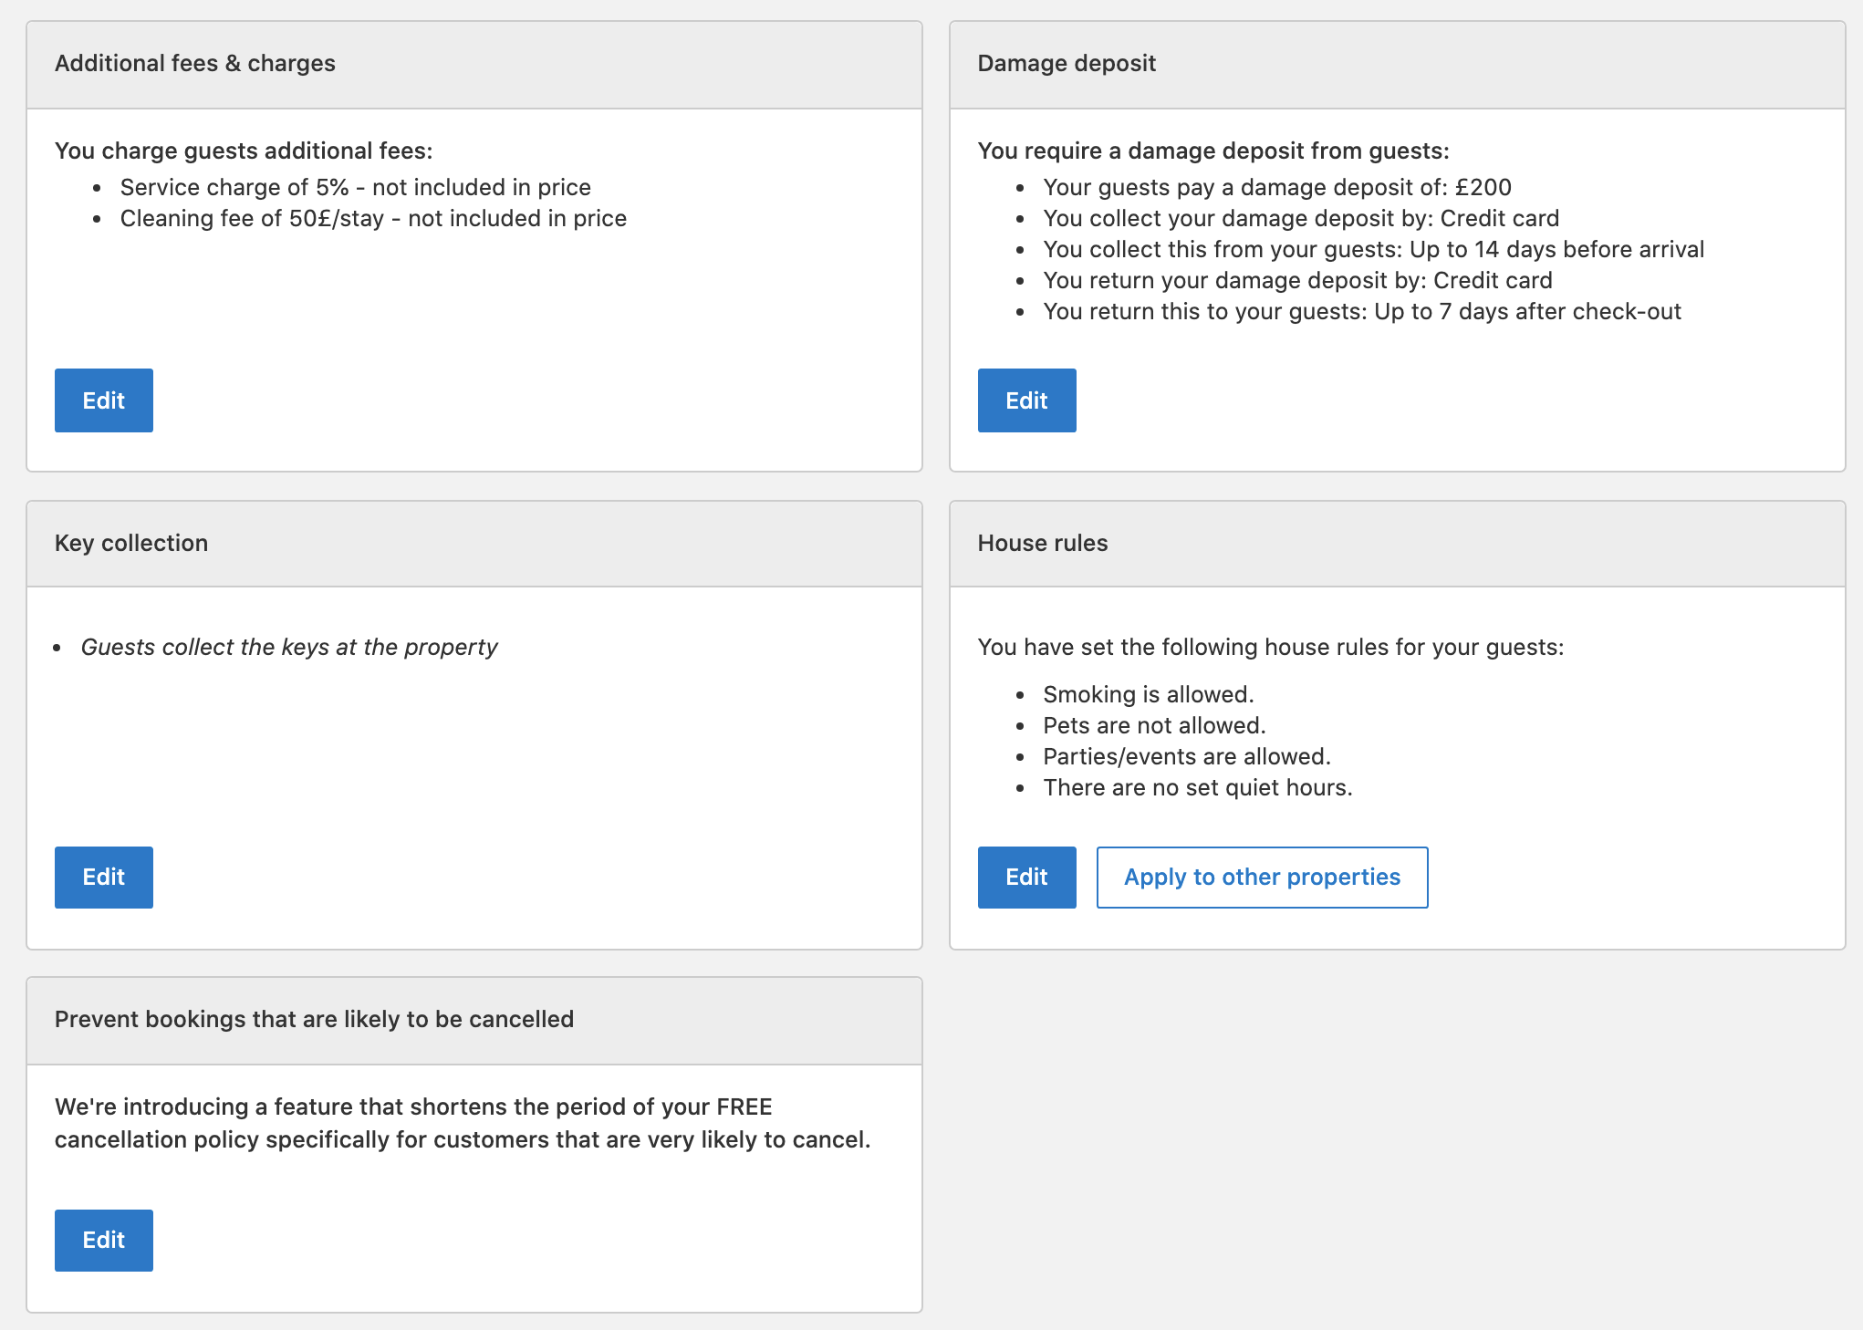Edit the Additional fees & charges section
Image resolution: width=1863 pixels, height=1330 pixels.
pyautogui.click(x=103, y=400)
